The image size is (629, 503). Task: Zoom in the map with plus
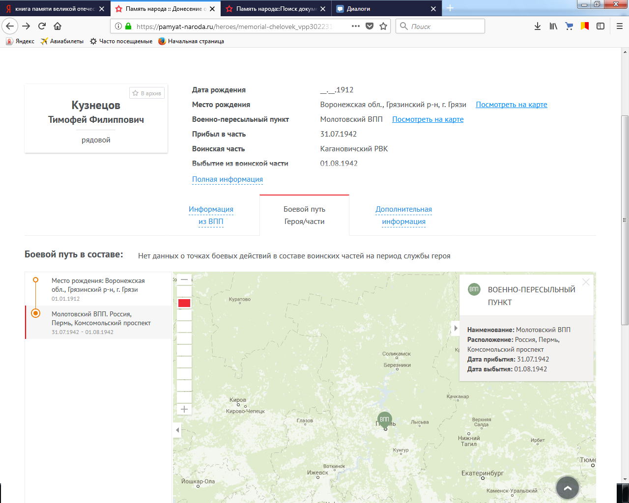coord(184,409)
